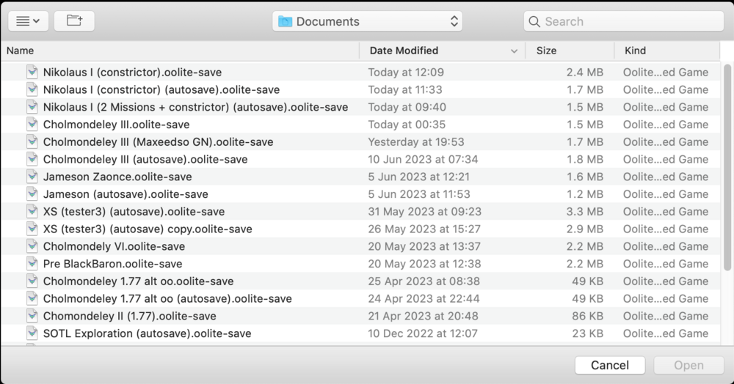Screen dimensions: 734x384
Task: Select the Pre BlackBaron.oolite-save file icon
Action: [32, 264]
